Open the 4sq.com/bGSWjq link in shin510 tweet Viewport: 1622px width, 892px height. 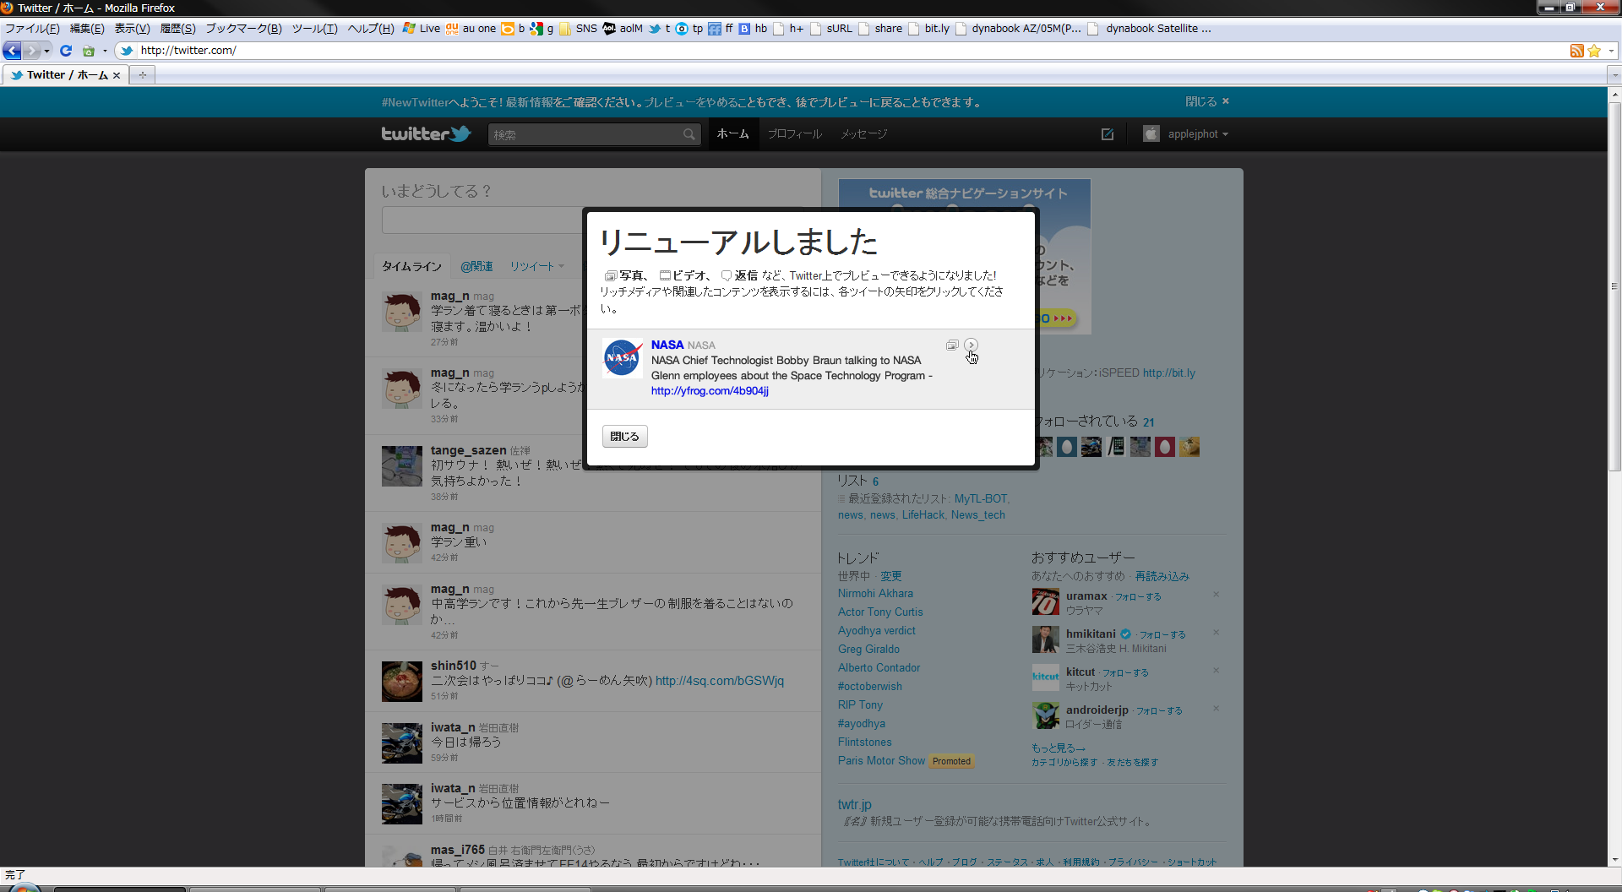pyautogui.click(x=720, y=681)
